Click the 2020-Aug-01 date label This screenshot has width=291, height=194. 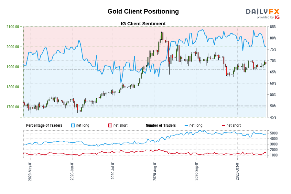tap(155, 171)
